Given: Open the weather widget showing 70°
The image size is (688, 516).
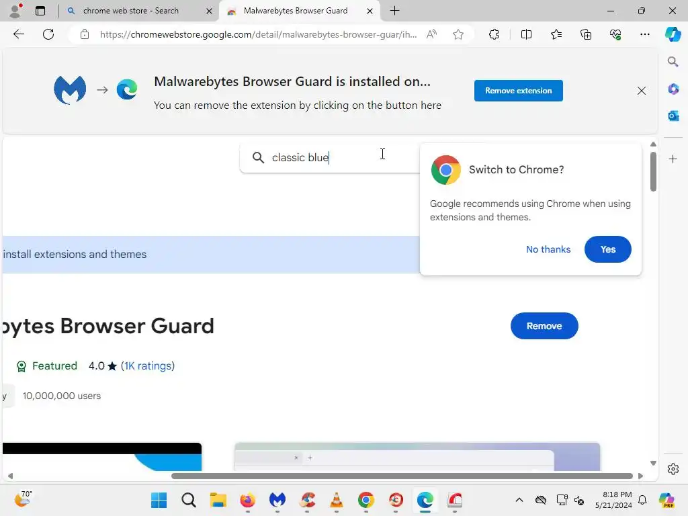Looking at the screenshot, I should pos(24,499).
